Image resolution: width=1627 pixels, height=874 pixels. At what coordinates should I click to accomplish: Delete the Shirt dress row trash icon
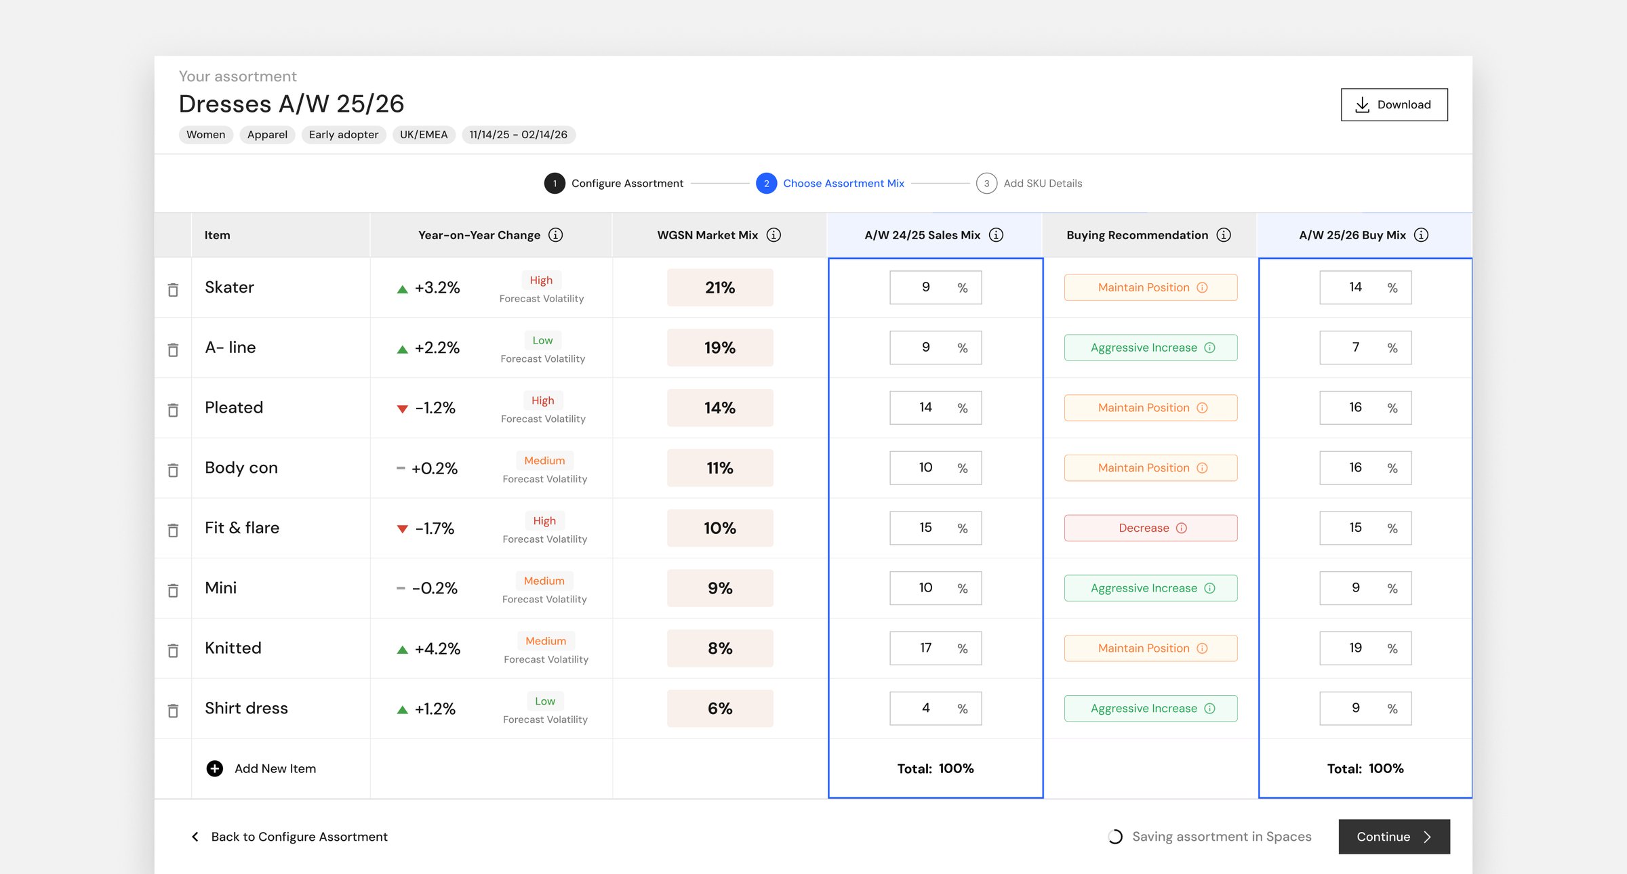tap(173, 710)
